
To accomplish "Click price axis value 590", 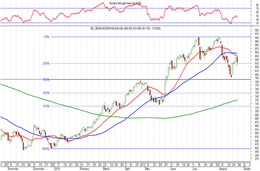I will (257, 152).
